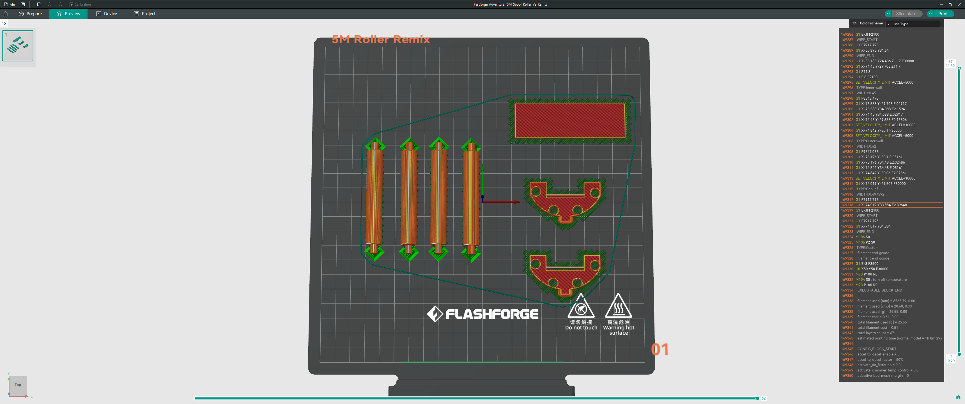Open the File menu
This screenshot has height=404, width=965.
[x=9, y=4]
